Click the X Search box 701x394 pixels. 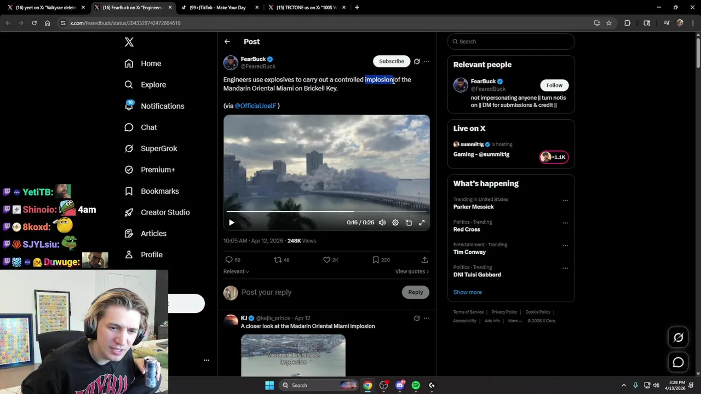pos(511,42)
